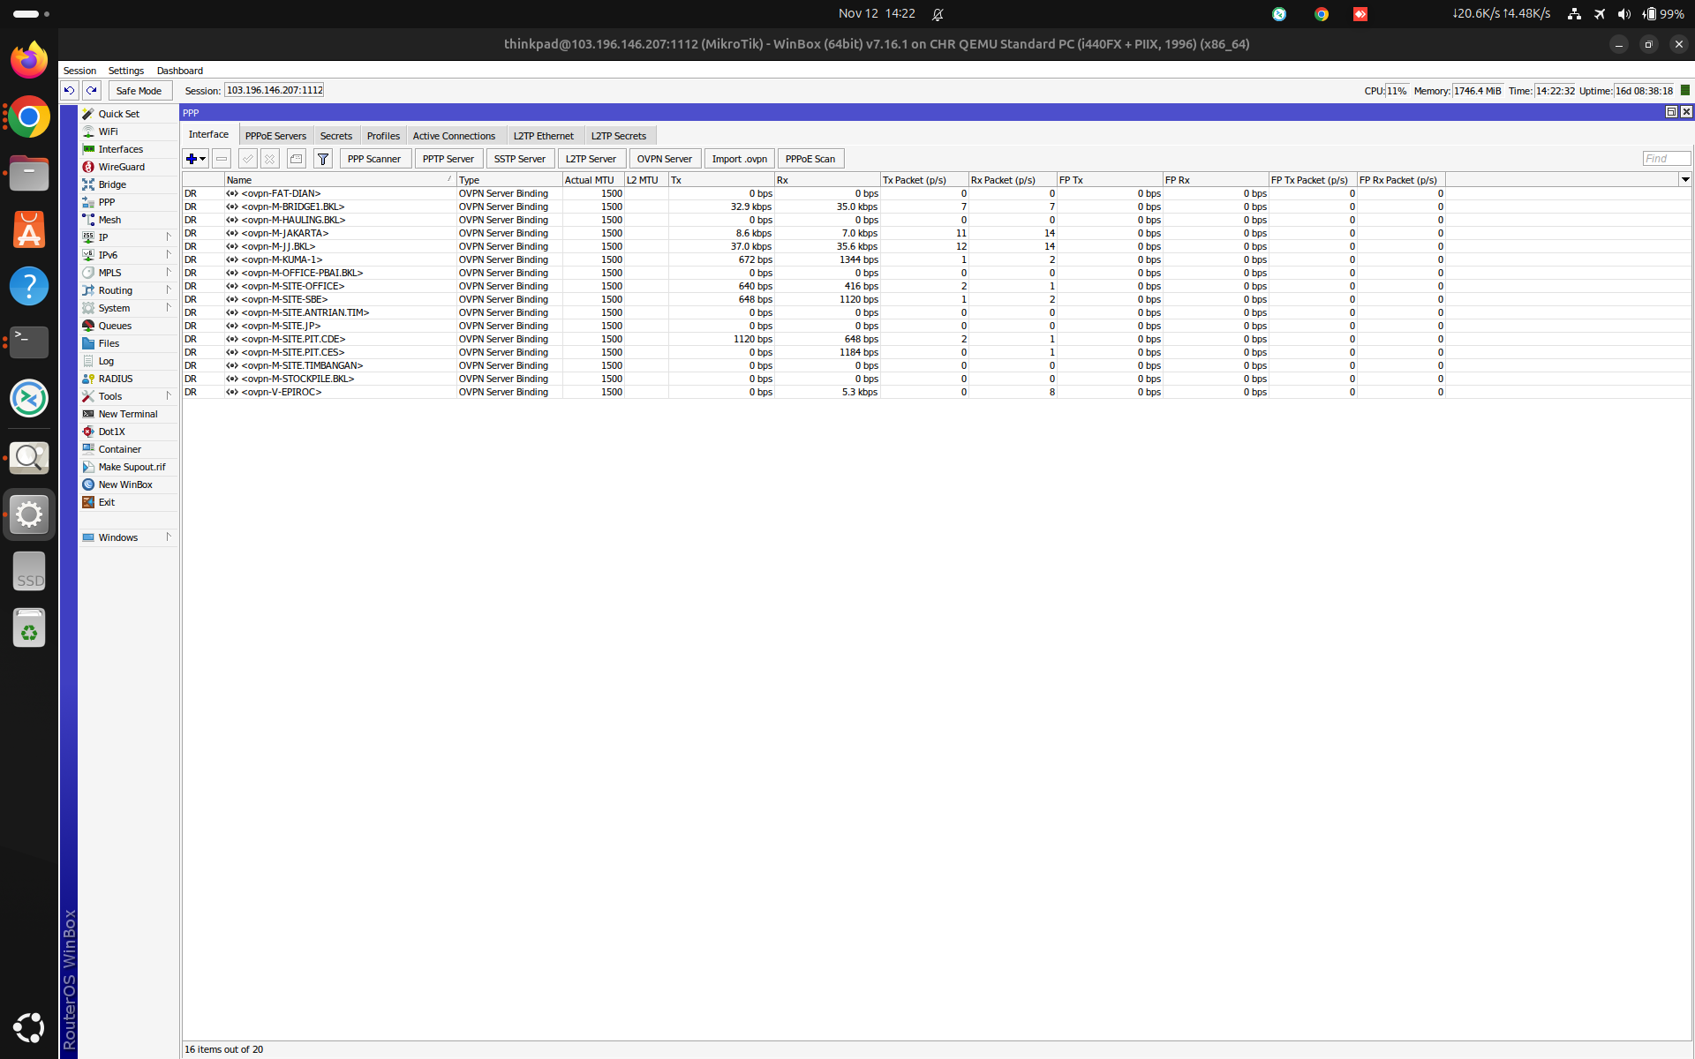Click the PPPoE Scan button

coord(810,159)
